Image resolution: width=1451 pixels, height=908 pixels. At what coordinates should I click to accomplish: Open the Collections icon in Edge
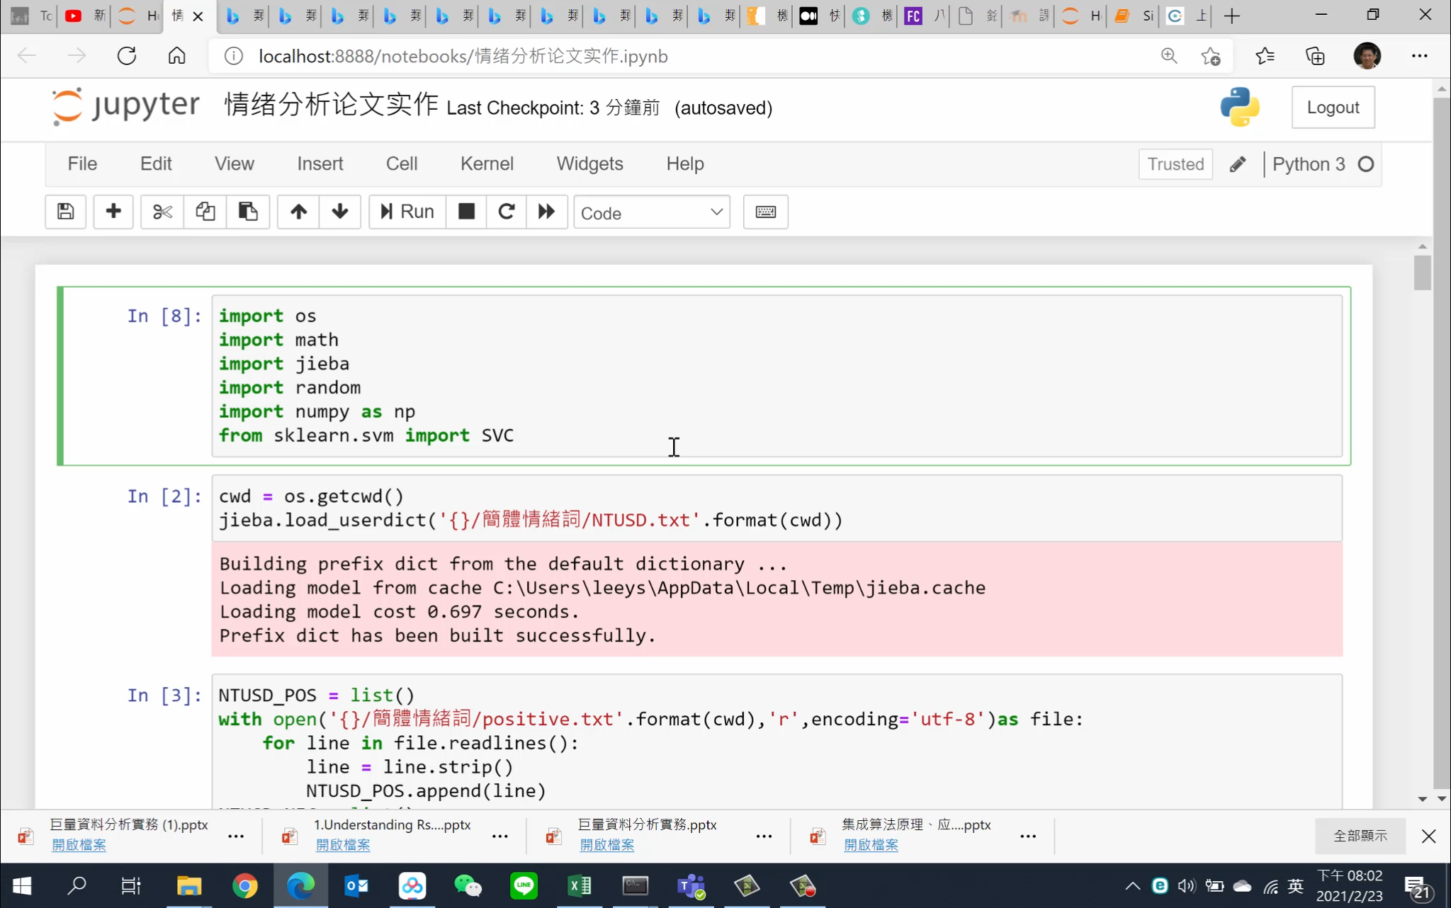tap(1315, 56)
